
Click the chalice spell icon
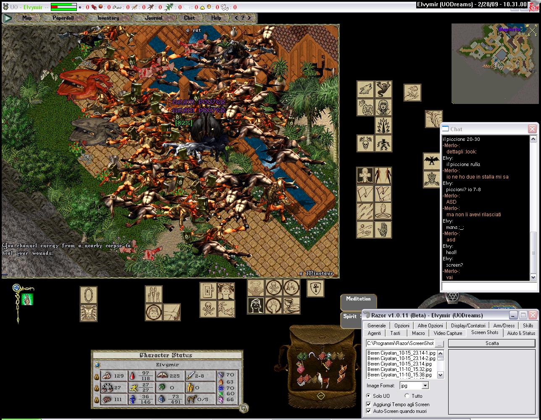coord(292,306)
